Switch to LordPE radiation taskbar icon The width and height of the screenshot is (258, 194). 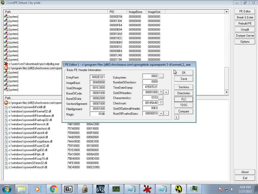click(178, 189)
